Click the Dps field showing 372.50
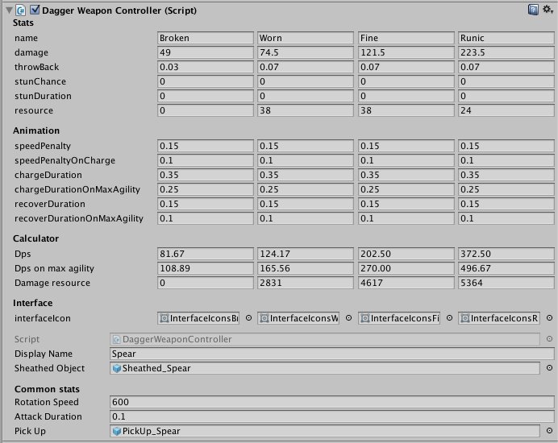 click(x=506, y=254)
